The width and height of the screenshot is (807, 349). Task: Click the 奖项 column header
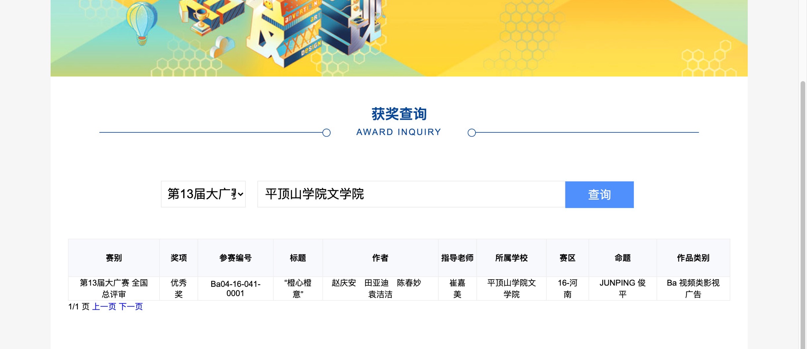179,258
